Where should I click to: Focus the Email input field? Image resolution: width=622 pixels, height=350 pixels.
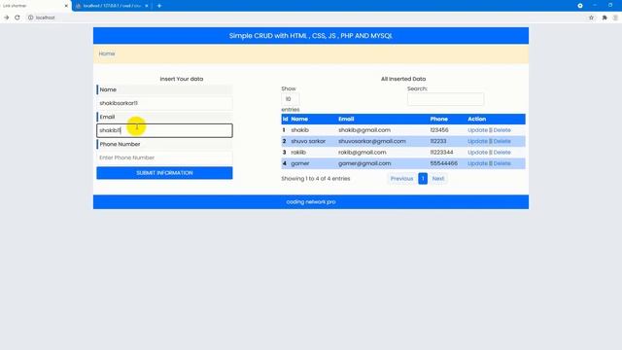[164, 130]
